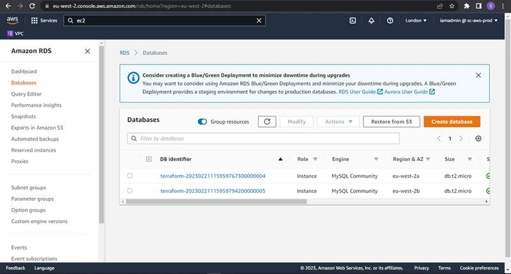Go to the AWS home logo
The image size is (511, 274).
click(x=12, y=20)
